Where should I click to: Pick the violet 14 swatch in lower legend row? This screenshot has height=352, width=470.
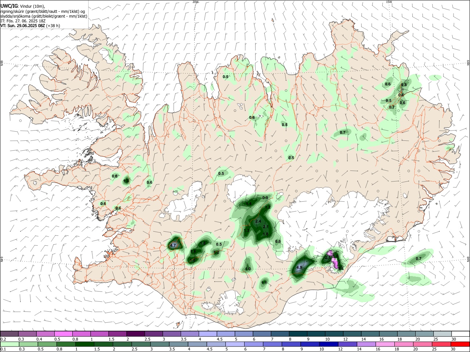366,344
